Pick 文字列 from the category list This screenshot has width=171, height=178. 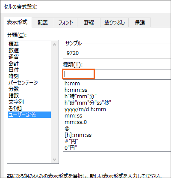pos(16,102)
